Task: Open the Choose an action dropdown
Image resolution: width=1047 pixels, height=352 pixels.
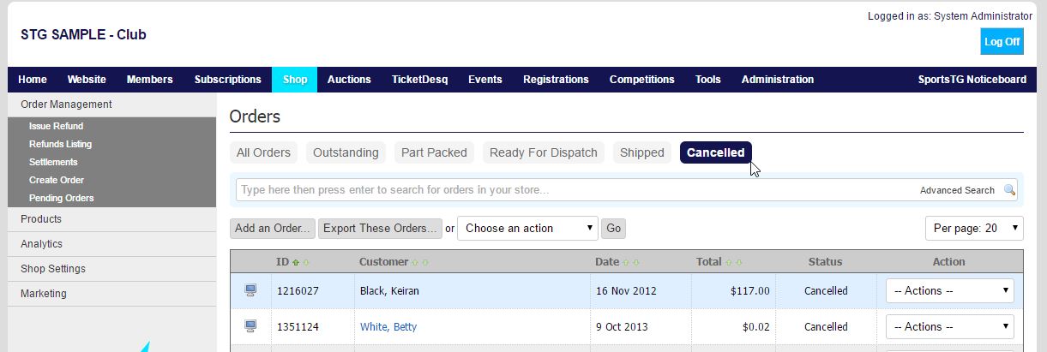Action: (527, 229)
